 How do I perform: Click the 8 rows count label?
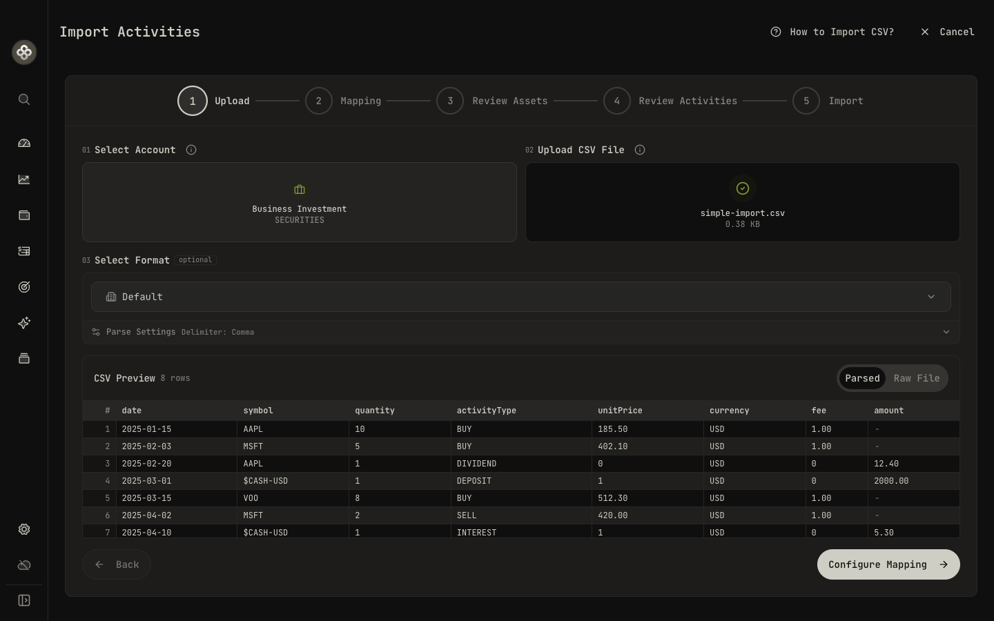[175, 378]
